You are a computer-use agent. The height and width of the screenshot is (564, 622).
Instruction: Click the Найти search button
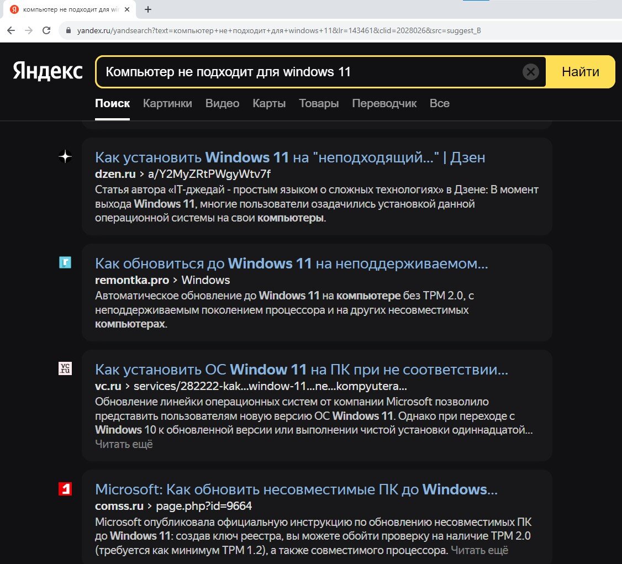point(581,72)
